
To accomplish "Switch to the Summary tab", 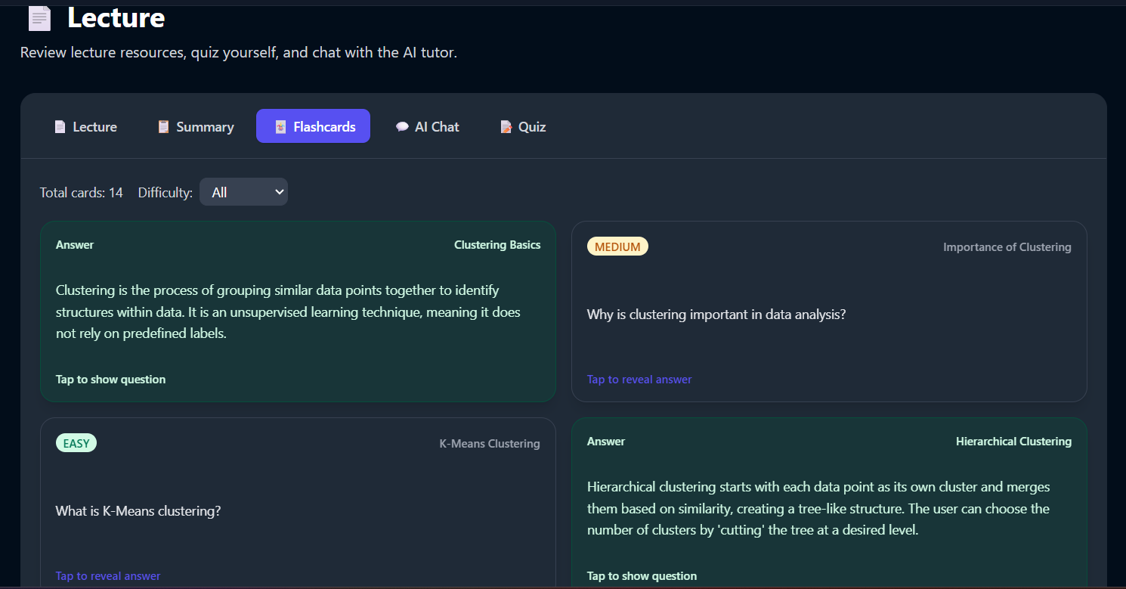I will (x=195, y=126).
